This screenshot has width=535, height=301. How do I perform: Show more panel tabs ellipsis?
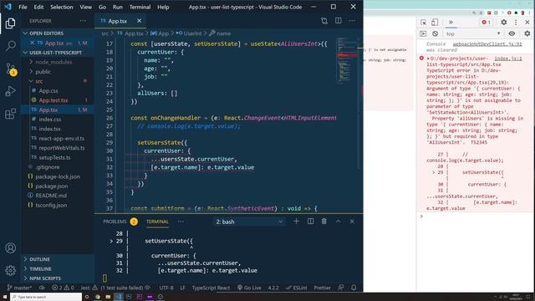pyautogui.click(x=181, y=222)
